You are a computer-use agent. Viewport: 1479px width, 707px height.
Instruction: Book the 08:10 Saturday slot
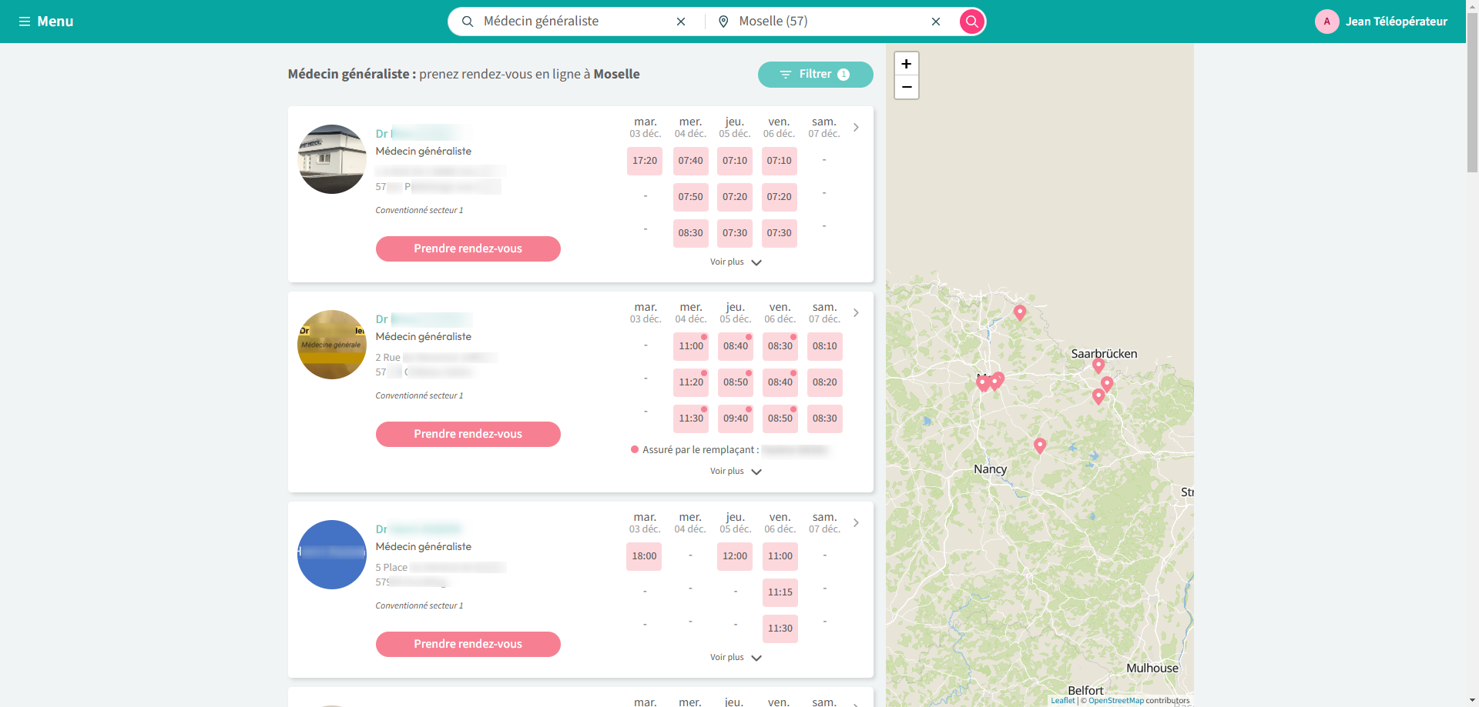(x=824, y=346)
